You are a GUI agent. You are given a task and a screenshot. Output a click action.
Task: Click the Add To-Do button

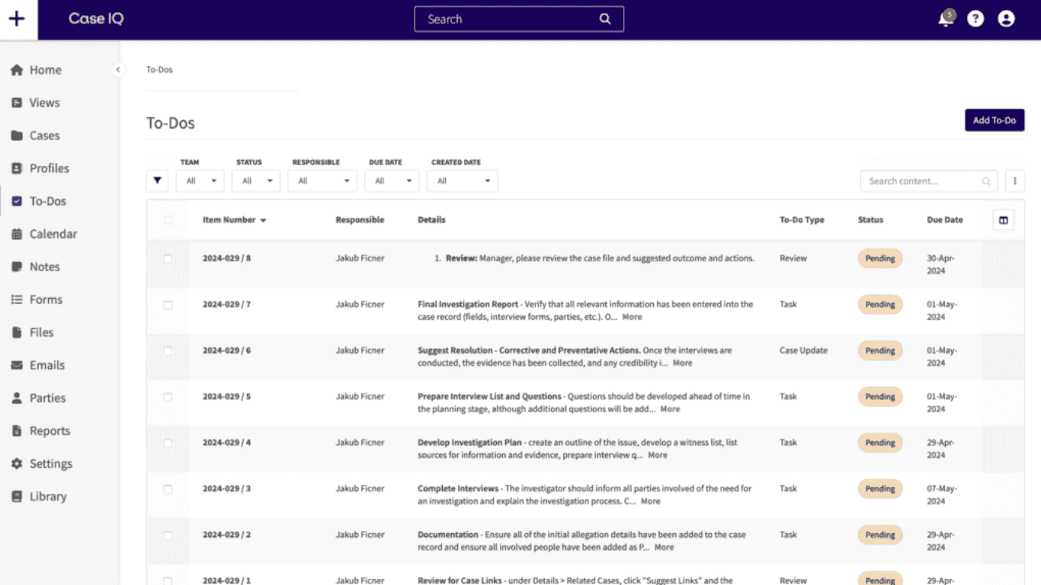994,120
